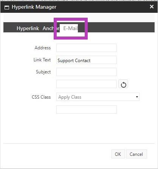This screenshot has height=169, width=158.
Task: Focus the Subject text field
Action: pyautogui.click(x=87, y=72)
